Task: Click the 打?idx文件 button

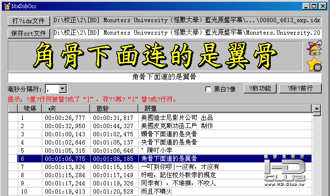Action: click(x=28, y=21)
